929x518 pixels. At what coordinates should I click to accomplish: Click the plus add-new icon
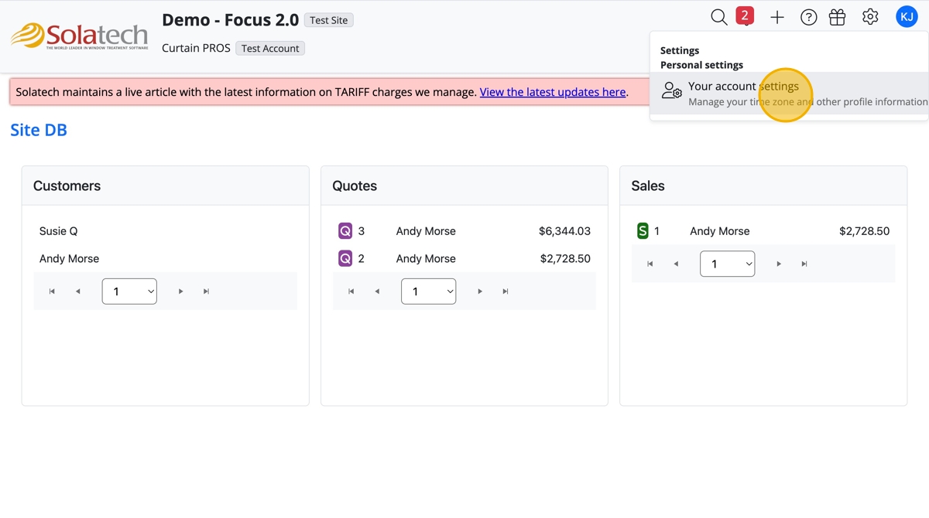pyautogui.click(x=776, y=17)
